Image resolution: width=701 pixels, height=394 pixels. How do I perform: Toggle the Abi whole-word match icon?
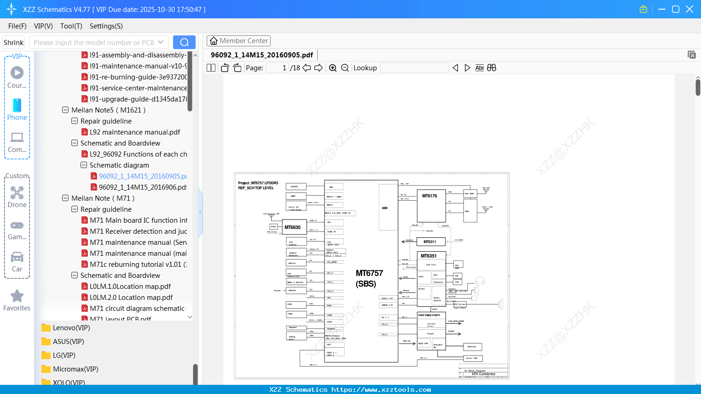click(480, 68)
